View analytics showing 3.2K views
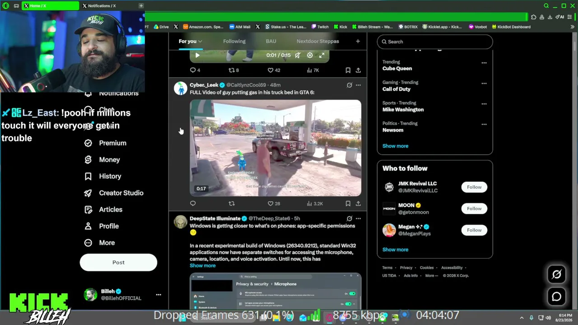Viewport: 578px width, 325px height. point(314,204)
